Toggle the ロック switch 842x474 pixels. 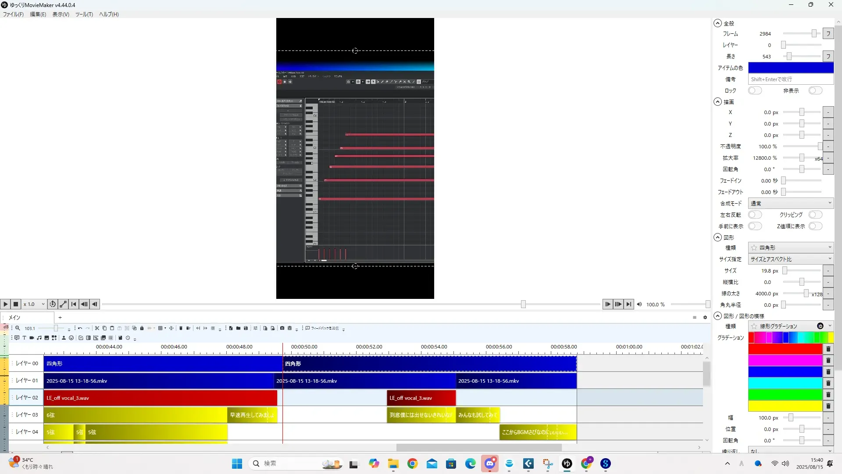[x=754, y=90]
